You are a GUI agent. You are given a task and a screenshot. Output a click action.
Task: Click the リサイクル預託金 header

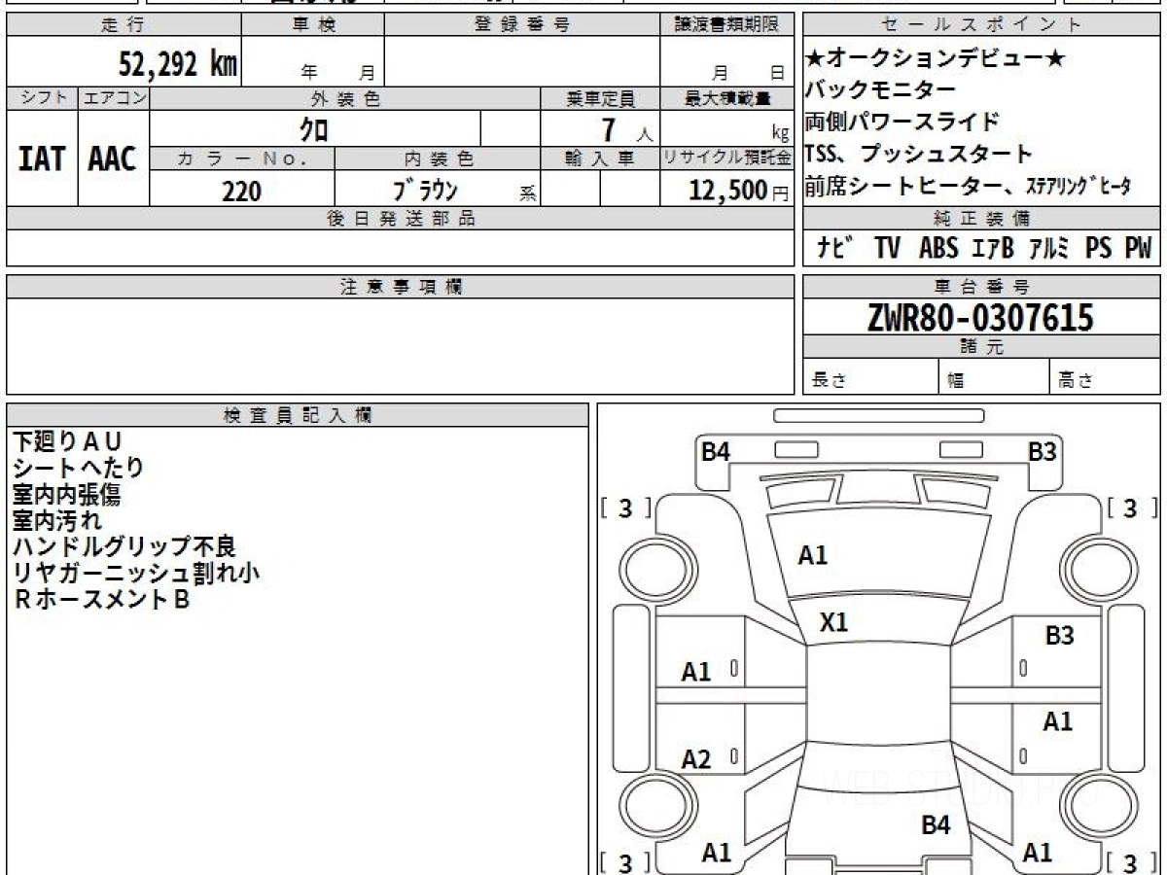(x=726, y=158)
